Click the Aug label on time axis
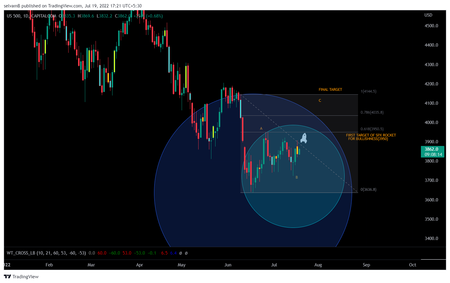 tap(318, 265)
